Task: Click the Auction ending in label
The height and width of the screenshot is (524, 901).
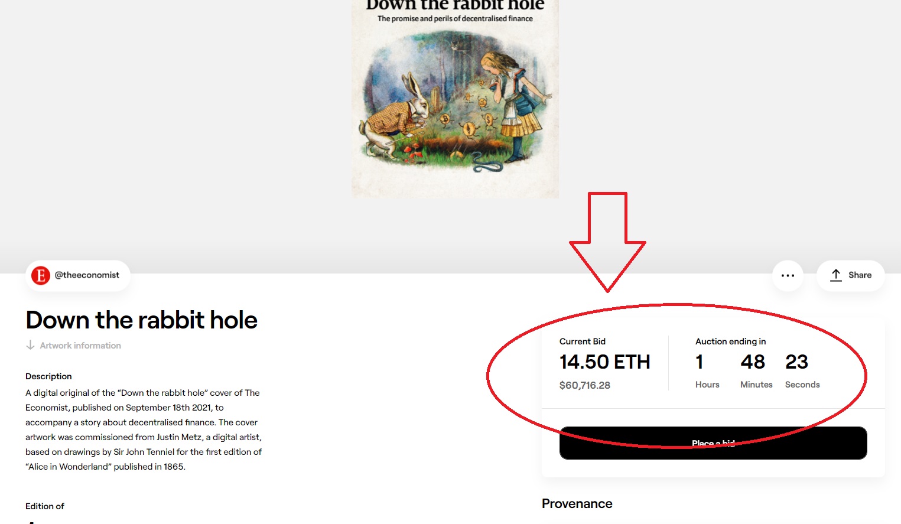Action: (730, 341)
